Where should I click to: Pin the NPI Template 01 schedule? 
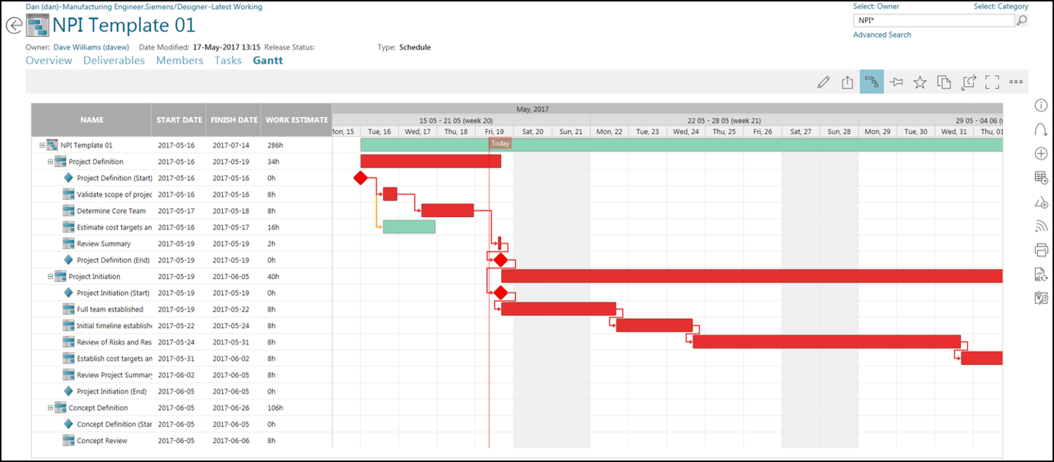[896, 82]
